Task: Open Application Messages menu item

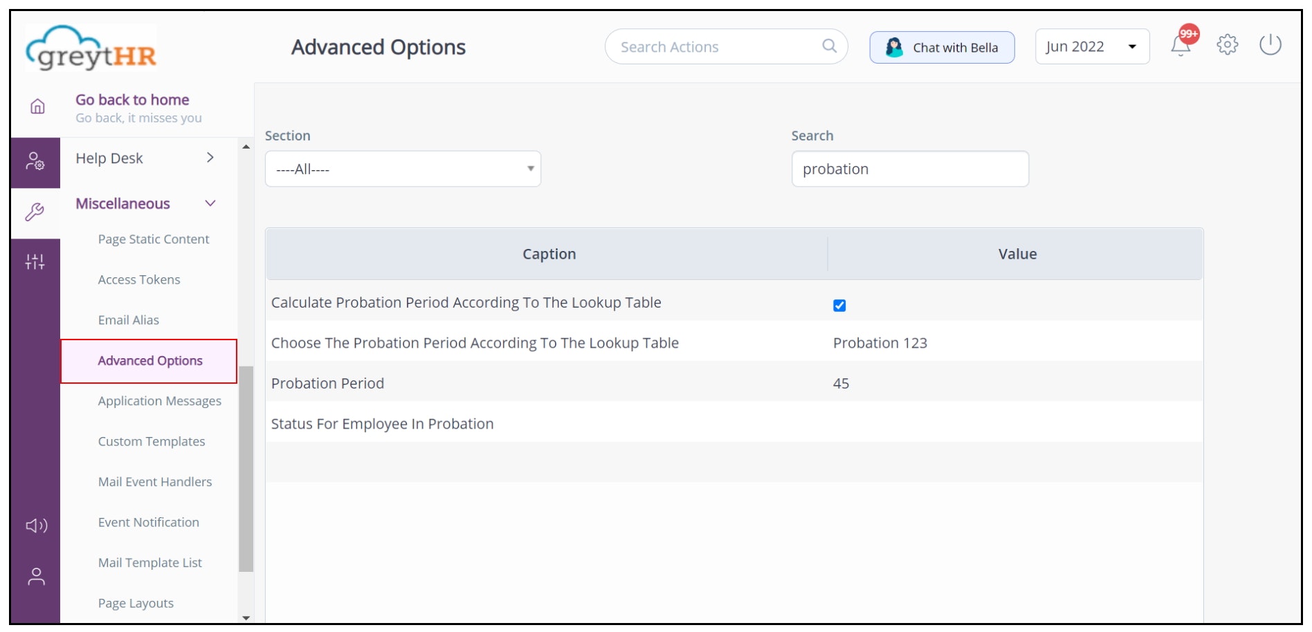Action: (x=159, y=401)
